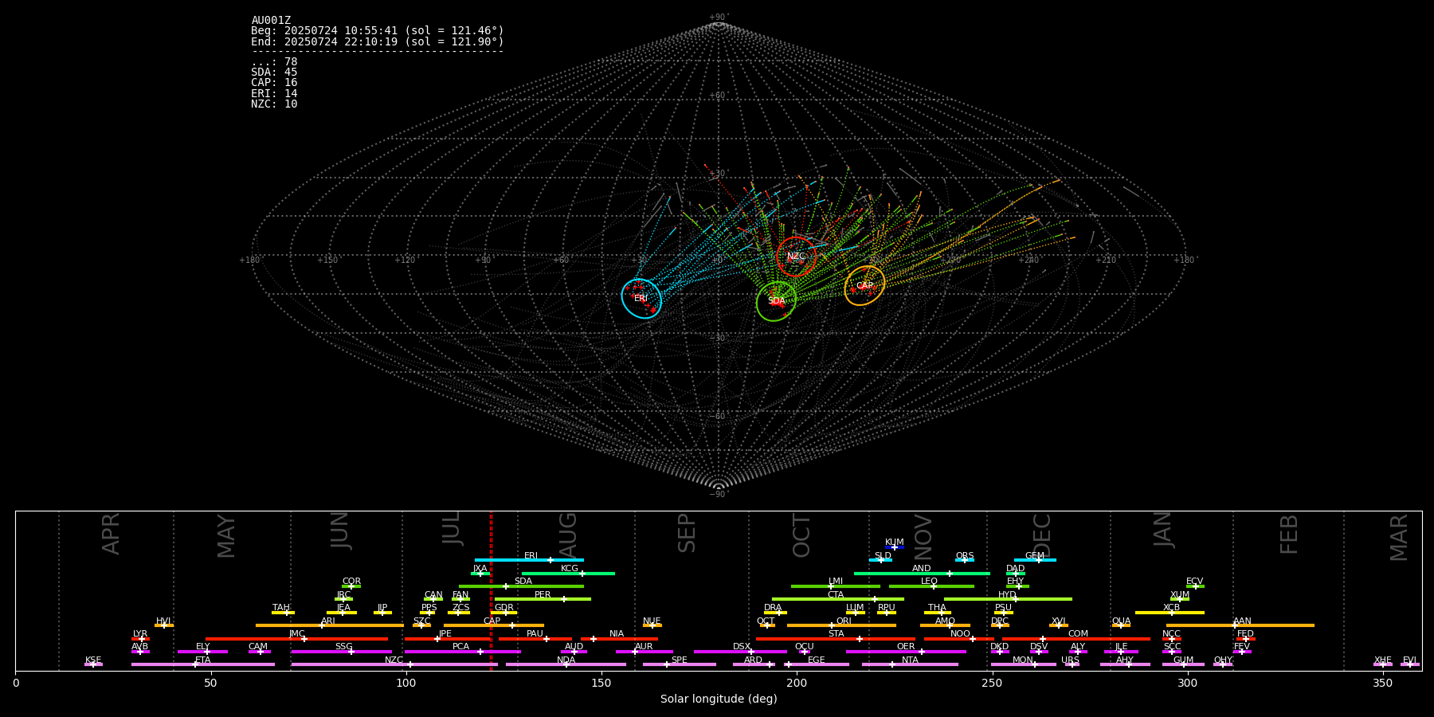
Task: Click the NTA shower label in timeline
Action: (910, 660)
